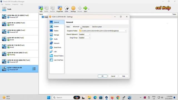Switch to the Basic tab

(x=68, y=27)
